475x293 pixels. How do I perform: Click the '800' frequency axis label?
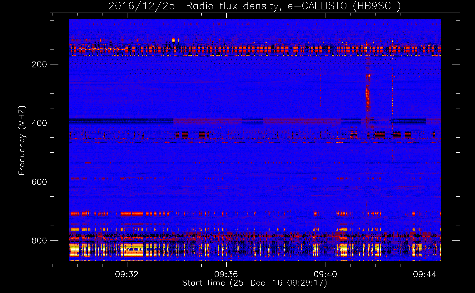pyautogui.click(x=39, y=241)
